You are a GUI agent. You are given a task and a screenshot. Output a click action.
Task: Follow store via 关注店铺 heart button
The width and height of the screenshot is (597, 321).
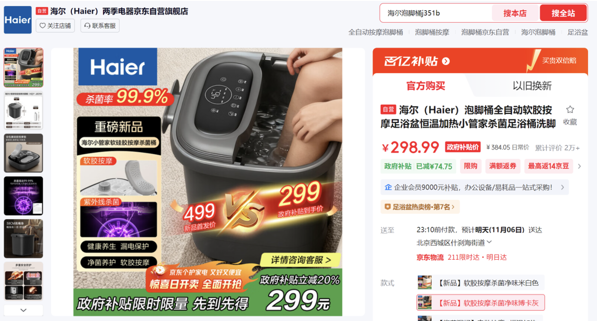pos(56,26)
